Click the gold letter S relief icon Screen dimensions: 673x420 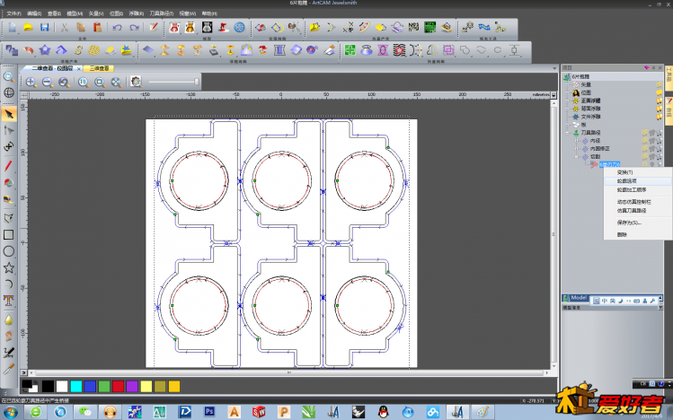(77, 50)
